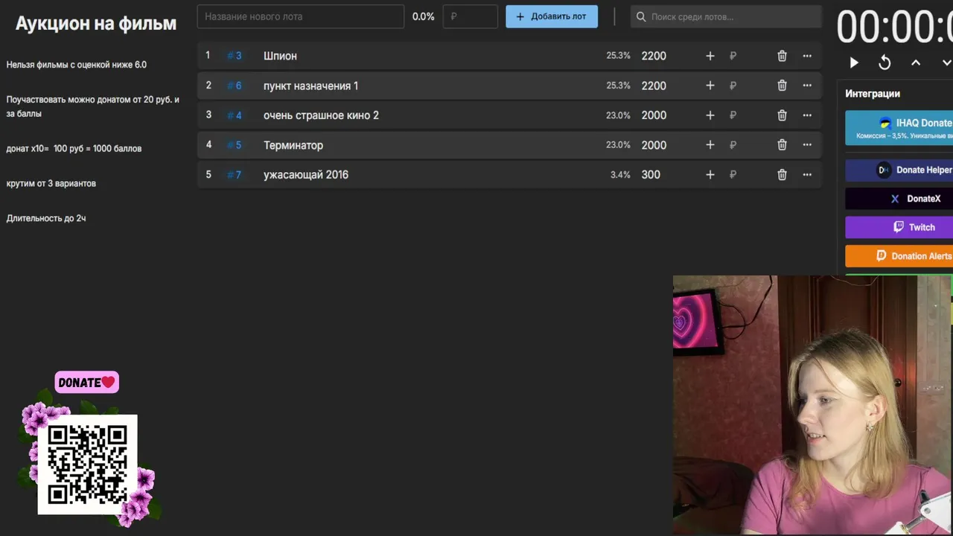Delete the Терминатор lot
The width and height of the screenshot is (953, 536).
782,145
